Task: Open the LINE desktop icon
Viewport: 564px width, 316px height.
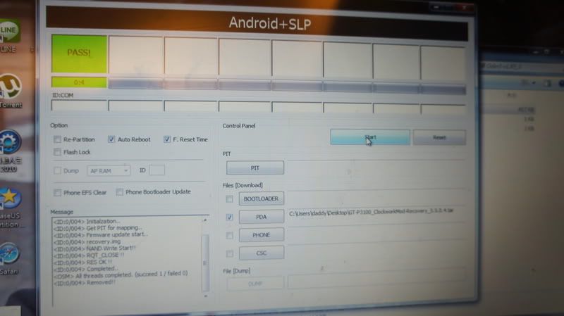Action: point(8,36)
